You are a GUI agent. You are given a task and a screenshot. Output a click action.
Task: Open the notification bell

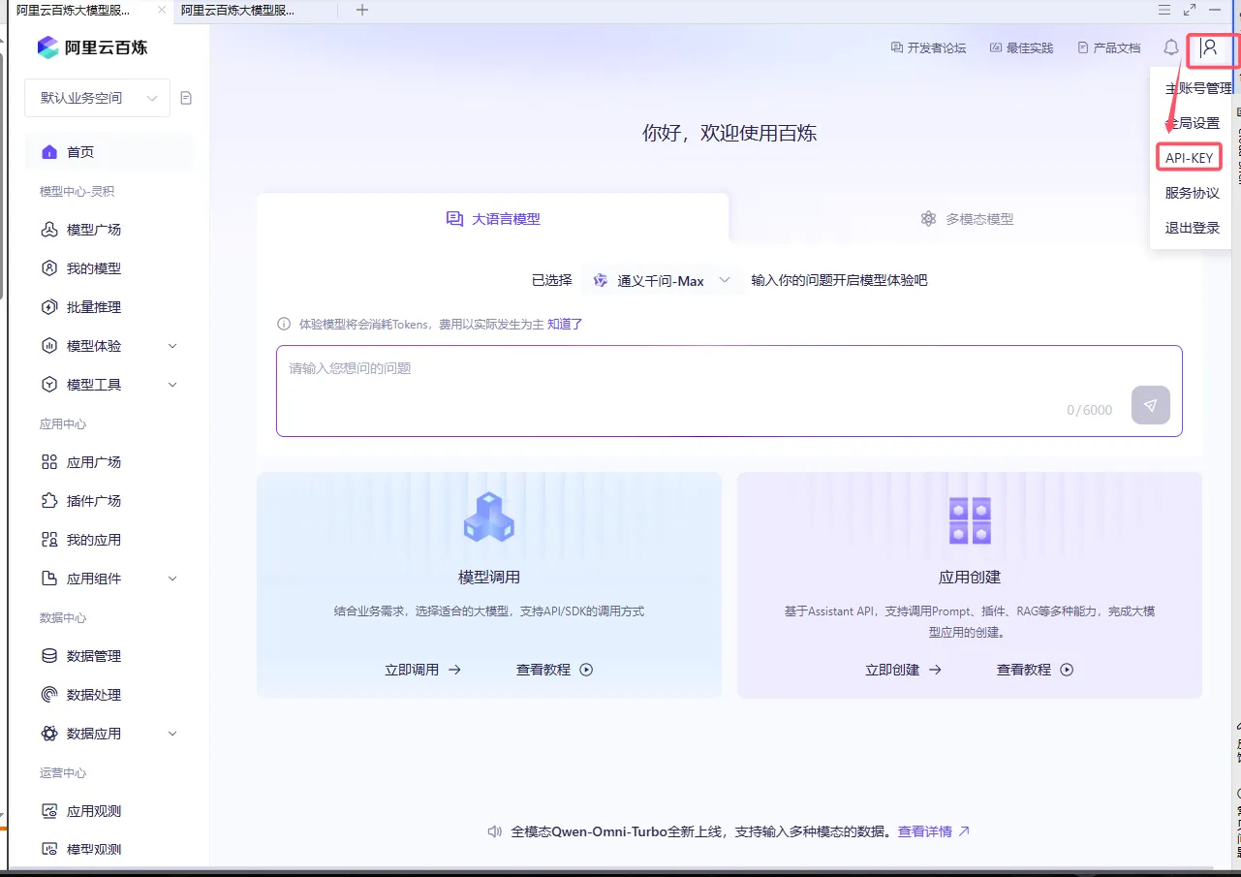coord(1171,47)
